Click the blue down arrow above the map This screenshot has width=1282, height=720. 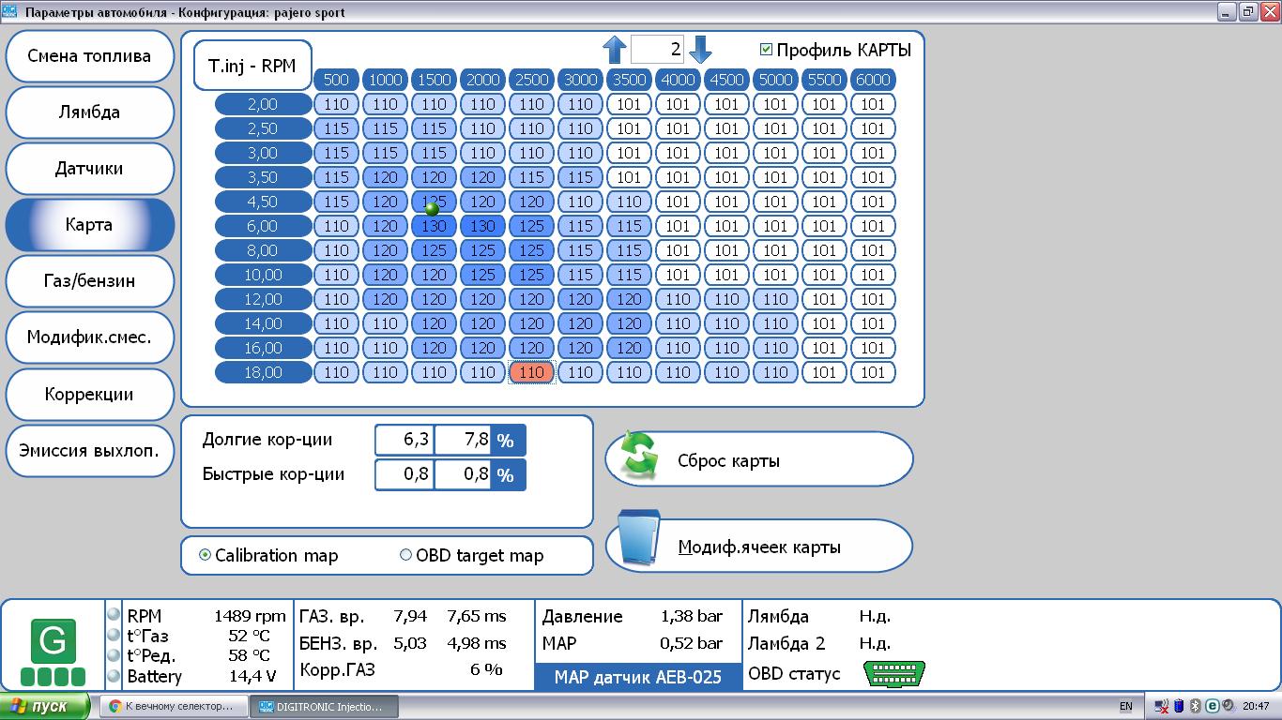(x=700, y=50)
